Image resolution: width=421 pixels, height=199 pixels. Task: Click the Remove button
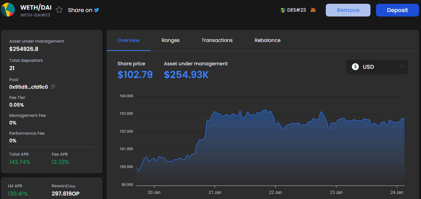tap(348, 10)
